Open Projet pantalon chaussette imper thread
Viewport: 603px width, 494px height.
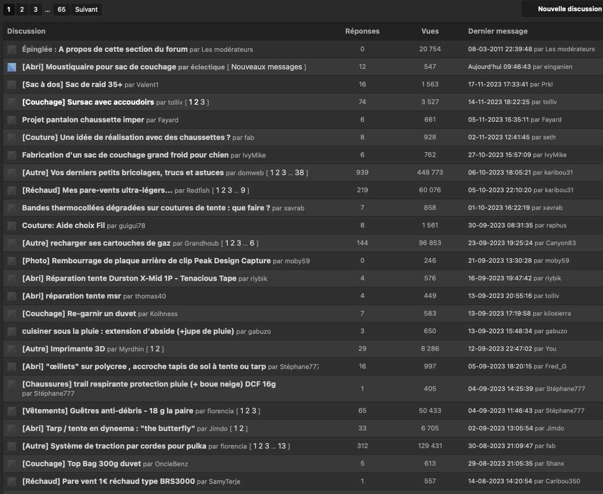tap(83, 120)
